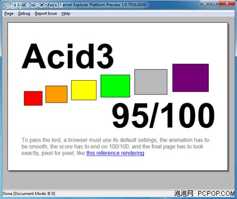Open the Report Issue menu
Image resolution: width=237 pixels, height=199 pixels.
click(x=46, y=13)
